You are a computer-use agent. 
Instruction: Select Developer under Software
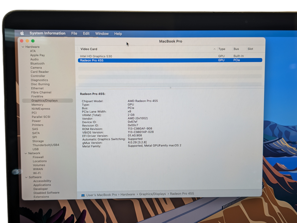41,189
